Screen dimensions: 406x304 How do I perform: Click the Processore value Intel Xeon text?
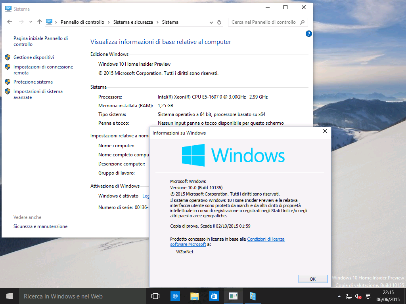point(213,97)
